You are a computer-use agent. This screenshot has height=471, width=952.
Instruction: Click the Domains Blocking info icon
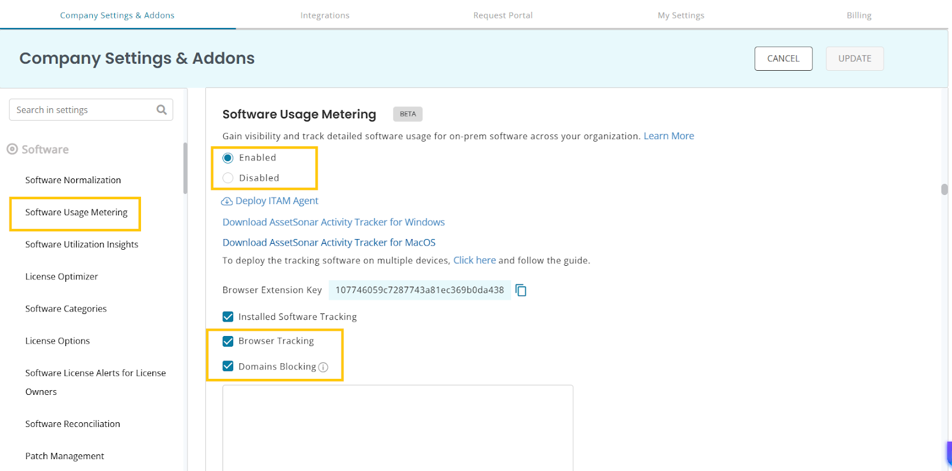pyautogui.click(x=323, y=368)
